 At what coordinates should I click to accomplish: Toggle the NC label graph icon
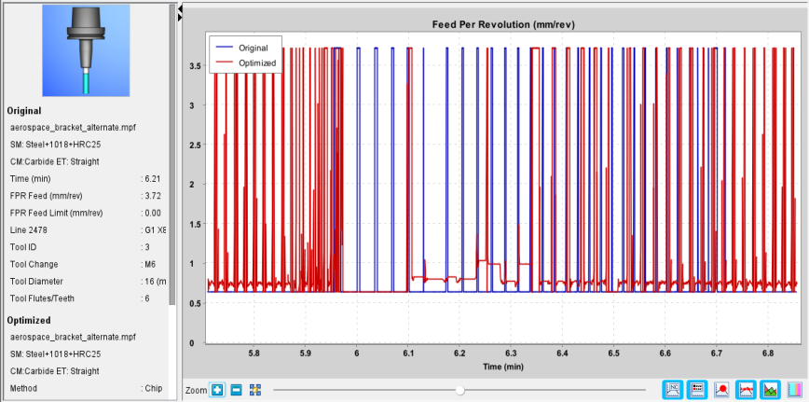point(675,389)
